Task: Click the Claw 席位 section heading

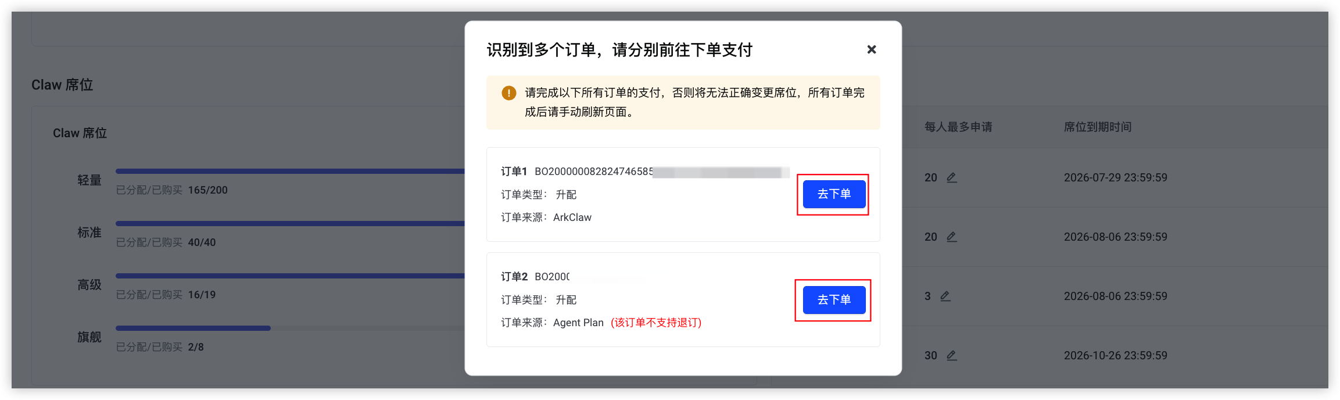Action: pyautogui.click(x=62, y=85)
